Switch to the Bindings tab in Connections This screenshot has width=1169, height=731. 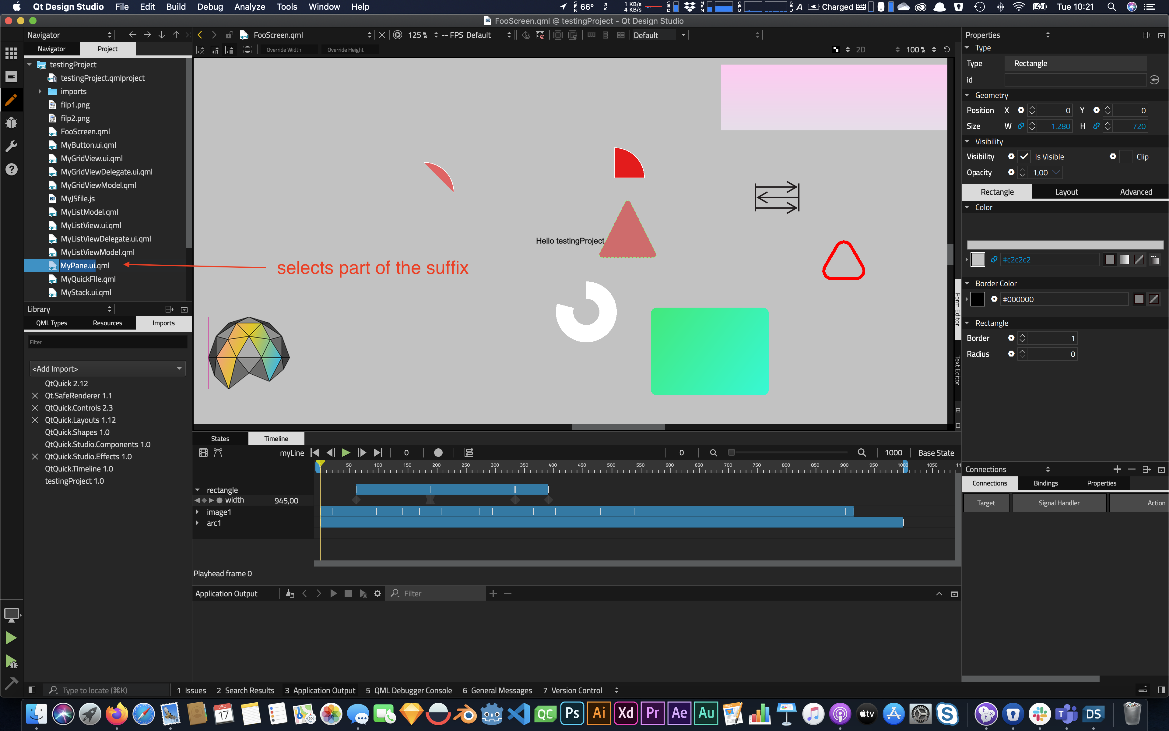(1045, 483)
